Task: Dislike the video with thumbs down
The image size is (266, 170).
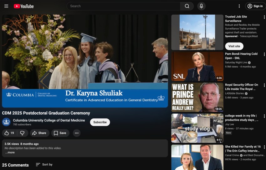Action: 23,133
